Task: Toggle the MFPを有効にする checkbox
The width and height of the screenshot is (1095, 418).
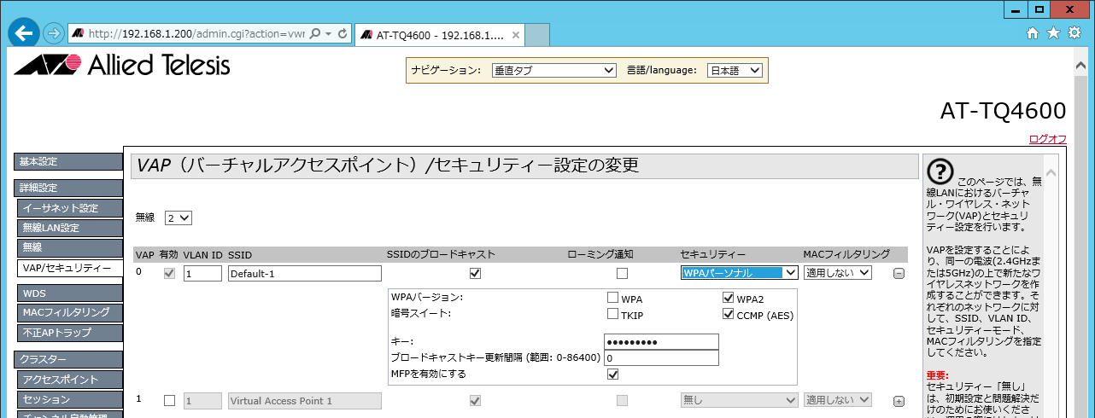Action: (x=612, y=374)
